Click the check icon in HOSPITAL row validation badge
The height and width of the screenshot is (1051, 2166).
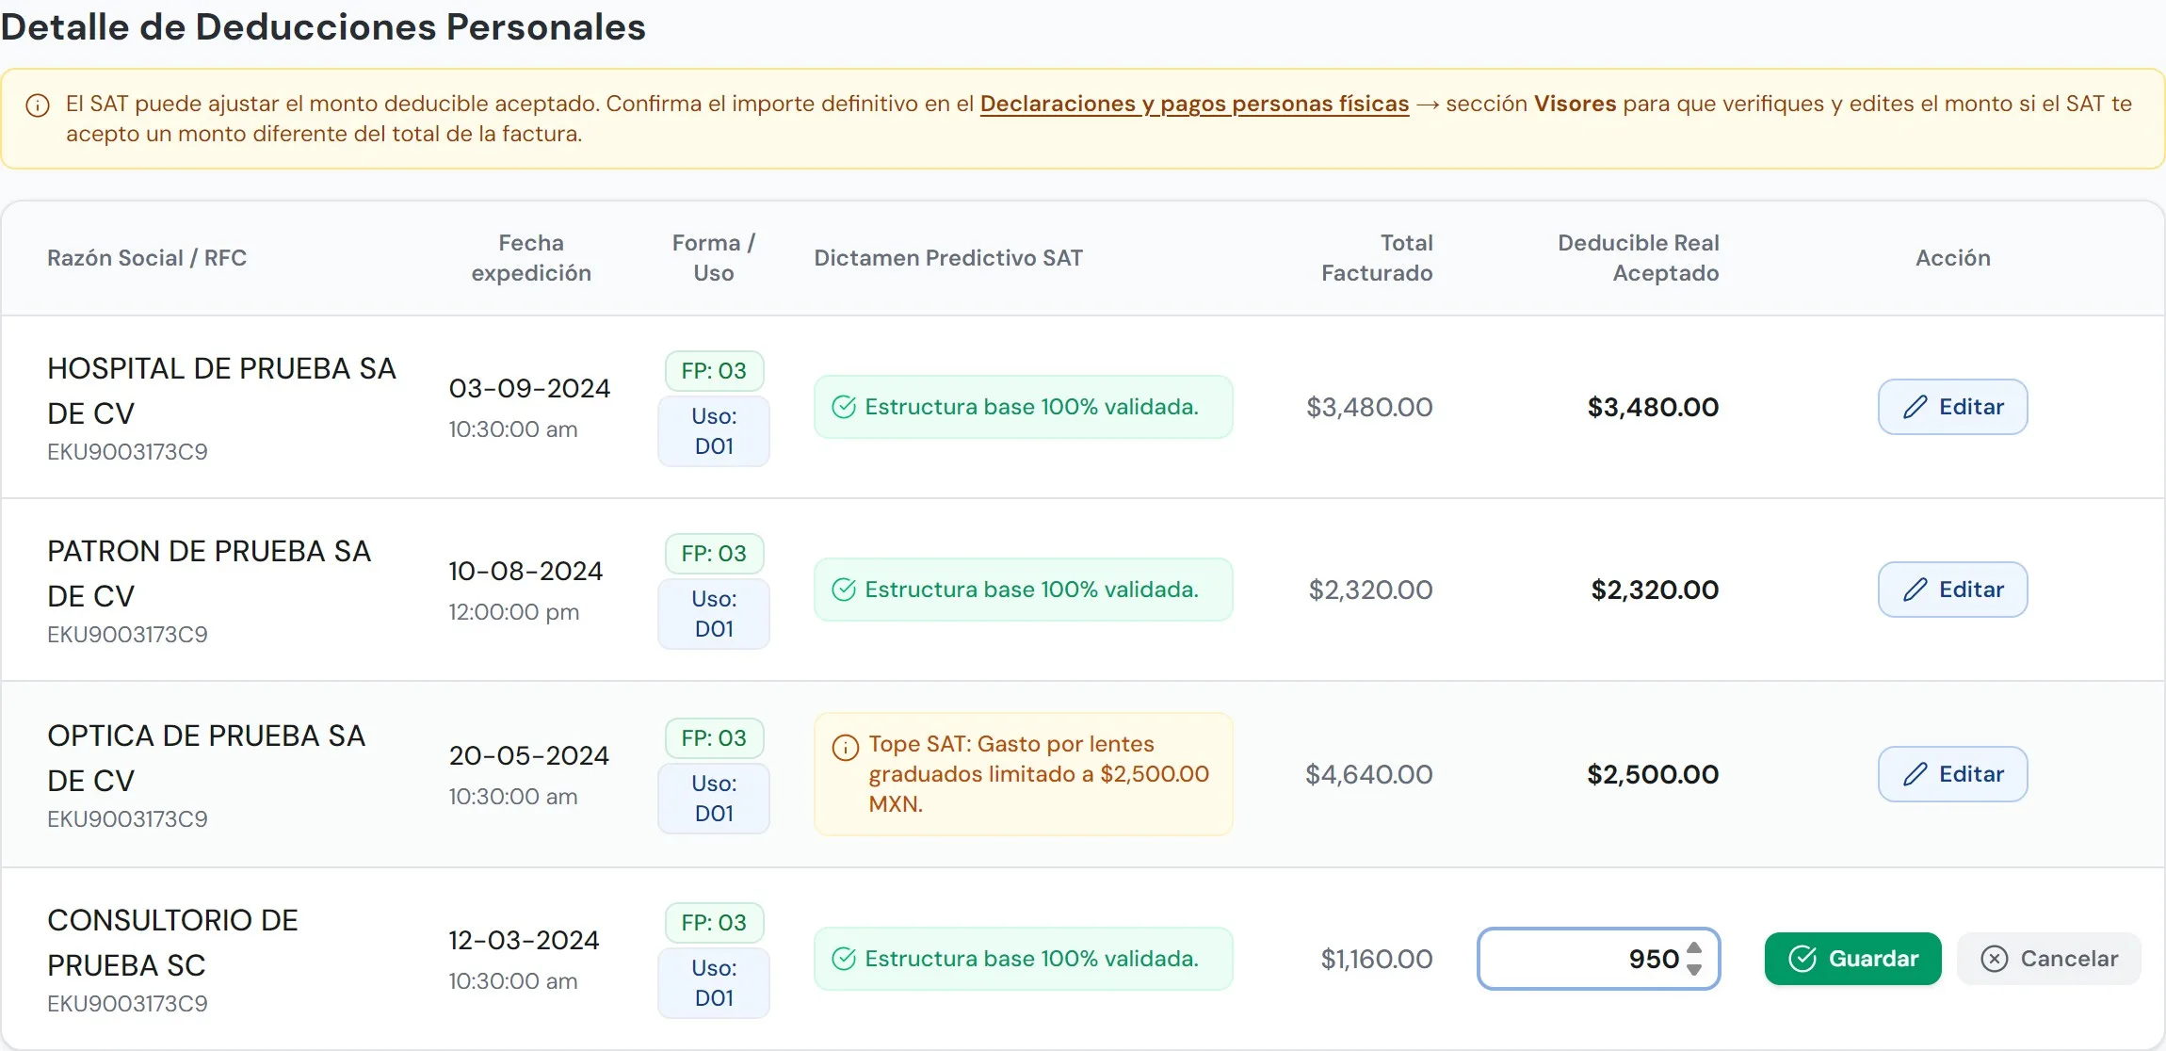[x=844, y=407]
